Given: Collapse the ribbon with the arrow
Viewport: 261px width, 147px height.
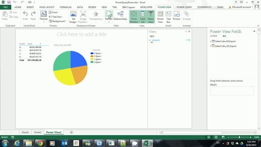Looking at the screenshot, I should click(258, 26).
